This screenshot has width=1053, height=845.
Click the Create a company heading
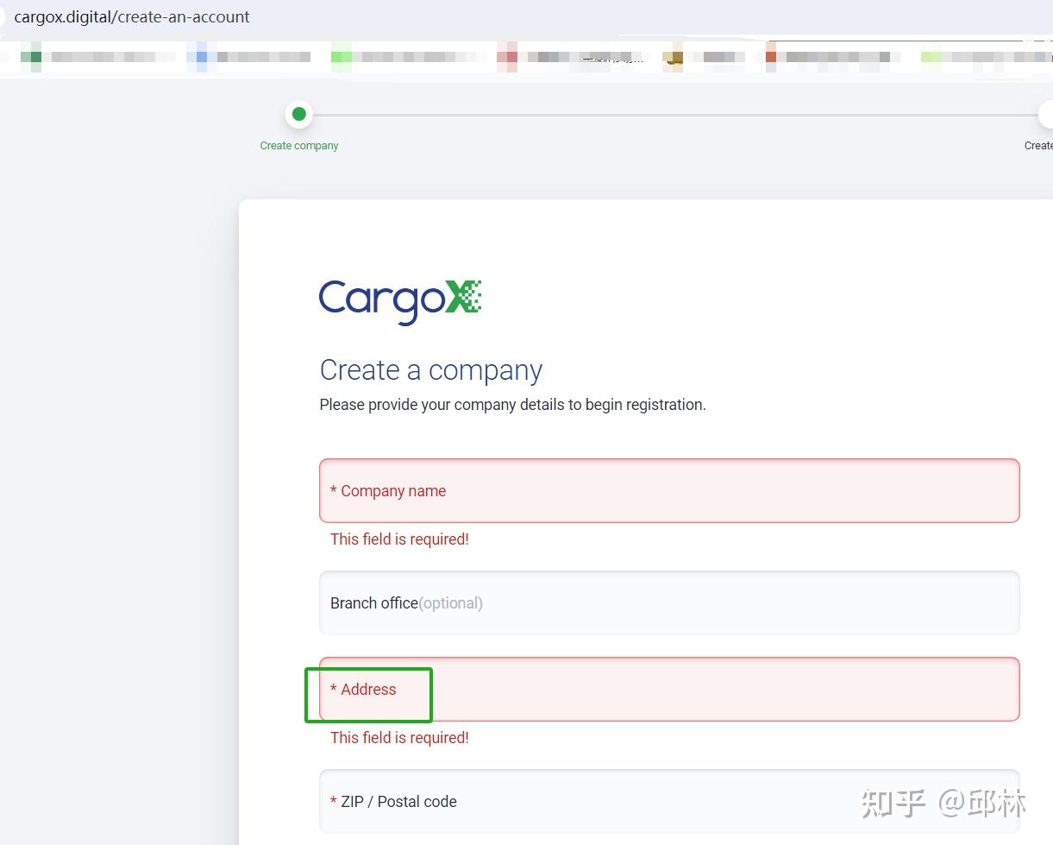coord(430,369)
